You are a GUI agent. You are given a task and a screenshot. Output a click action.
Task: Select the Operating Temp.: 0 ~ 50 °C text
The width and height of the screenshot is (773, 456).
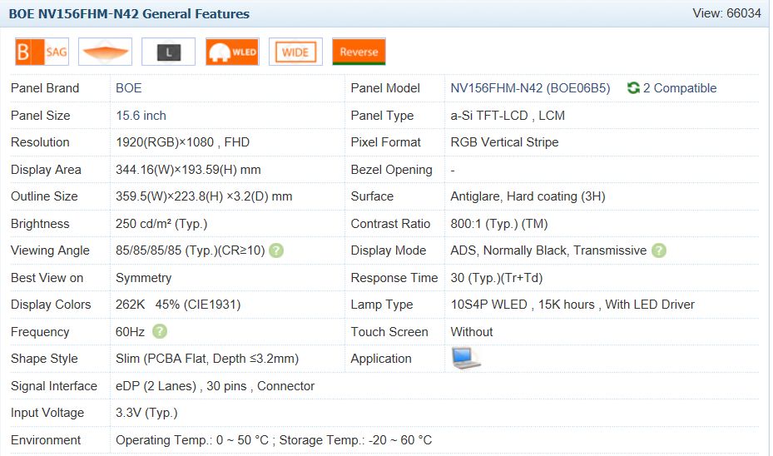point(192,439)
